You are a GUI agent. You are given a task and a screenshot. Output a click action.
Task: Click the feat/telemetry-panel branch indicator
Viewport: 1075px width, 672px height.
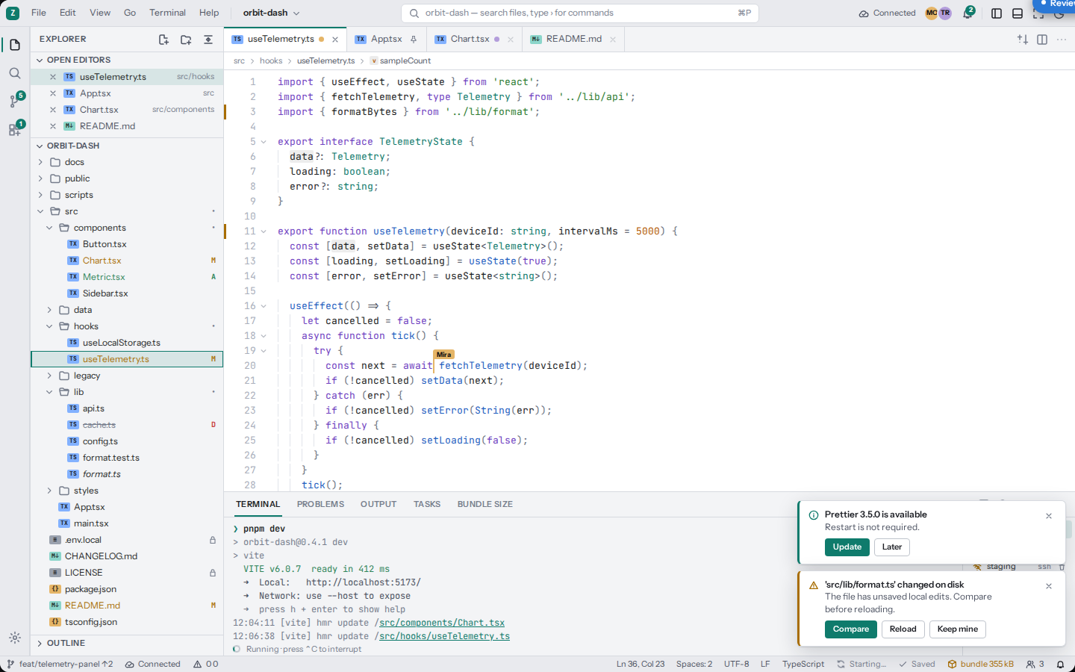(60, 664)
